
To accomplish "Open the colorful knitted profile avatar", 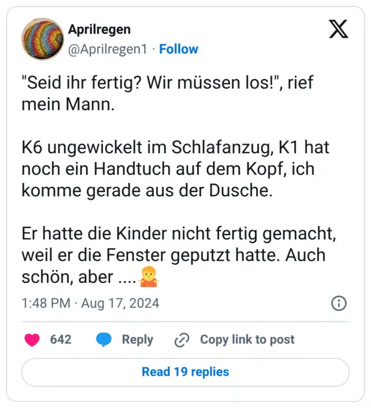I will 42,39.
